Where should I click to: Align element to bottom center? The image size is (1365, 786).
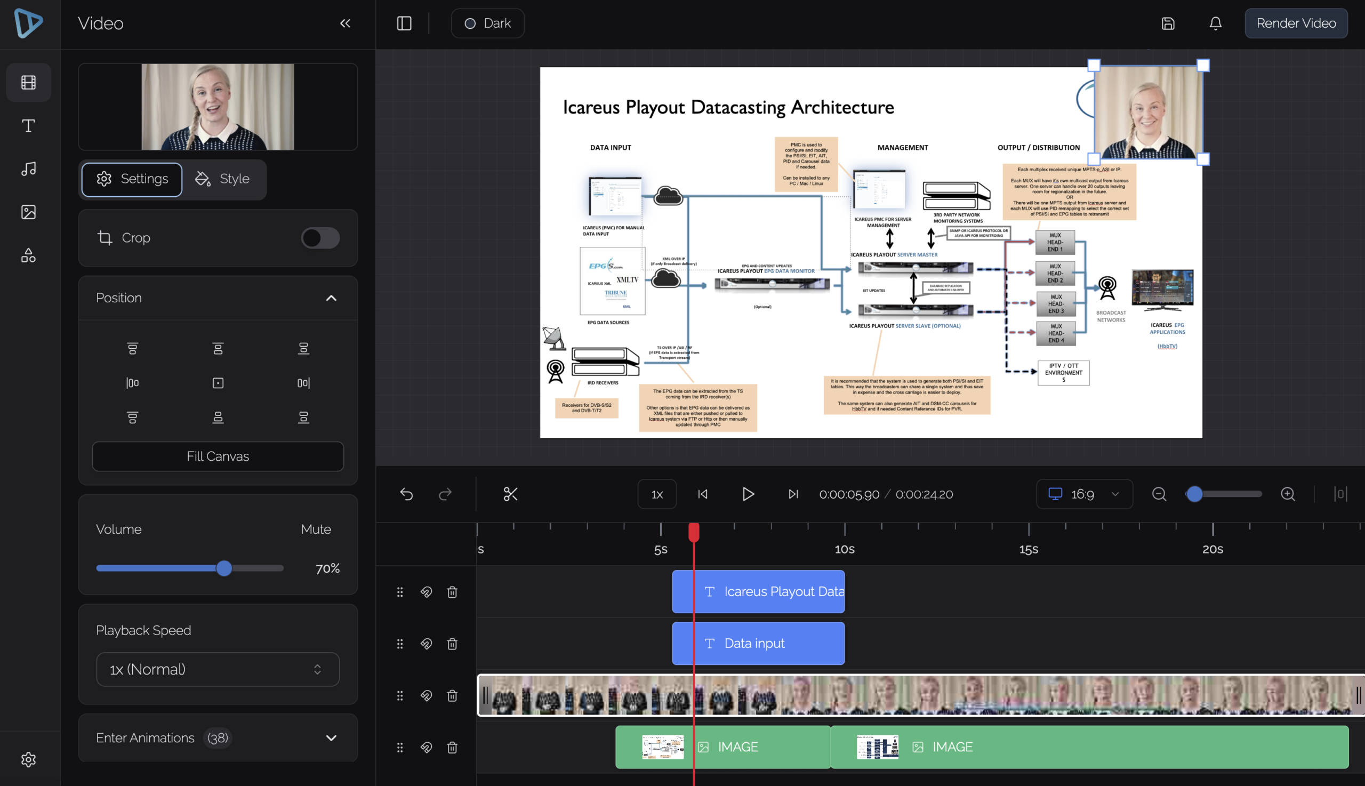coord(218,418)
